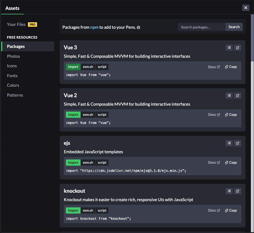254x233 pixels.
Task: Click the PRO badge beside Your Files
Action: point(32,25)
